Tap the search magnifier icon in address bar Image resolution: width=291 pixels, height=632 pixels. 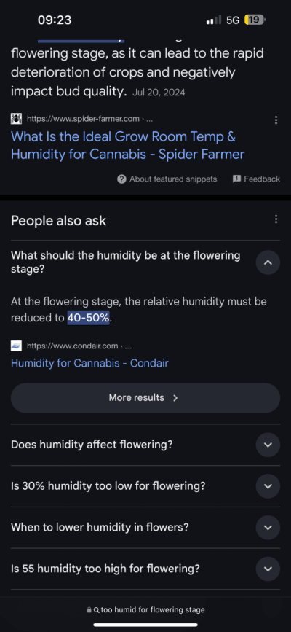coord(96,610)
